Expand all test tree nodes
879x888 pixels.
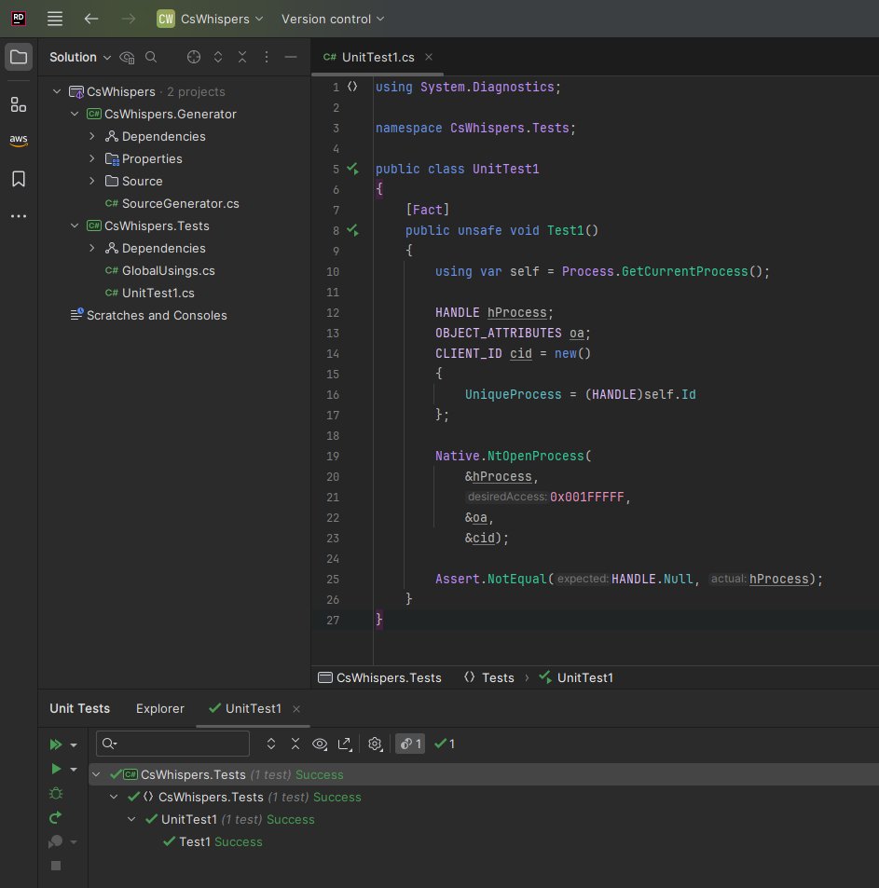click(x=271, y=744)
